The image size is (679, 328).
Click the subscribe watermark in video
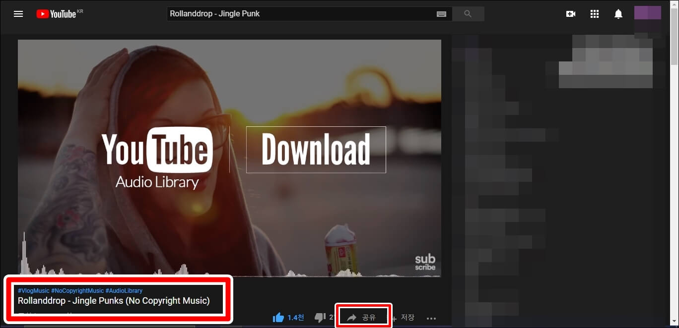click(425, 262)
